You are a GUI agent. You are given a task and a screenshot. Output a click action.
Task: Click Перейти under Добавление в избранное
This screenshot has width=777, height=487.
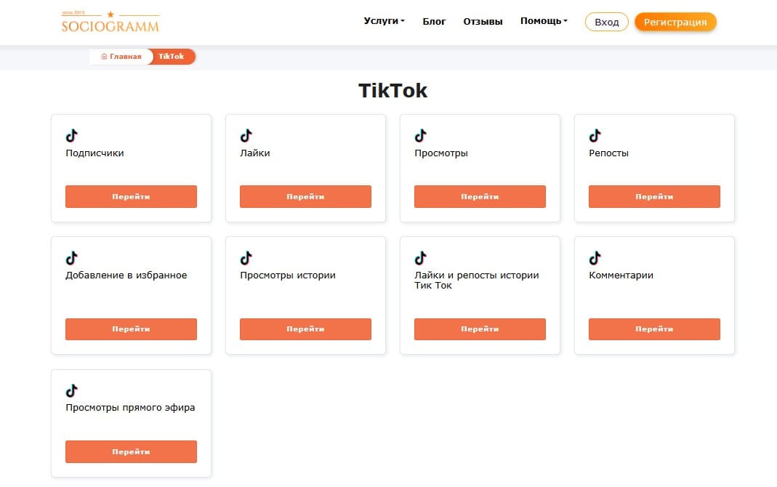pyautogui.click(x=131, y=329)
